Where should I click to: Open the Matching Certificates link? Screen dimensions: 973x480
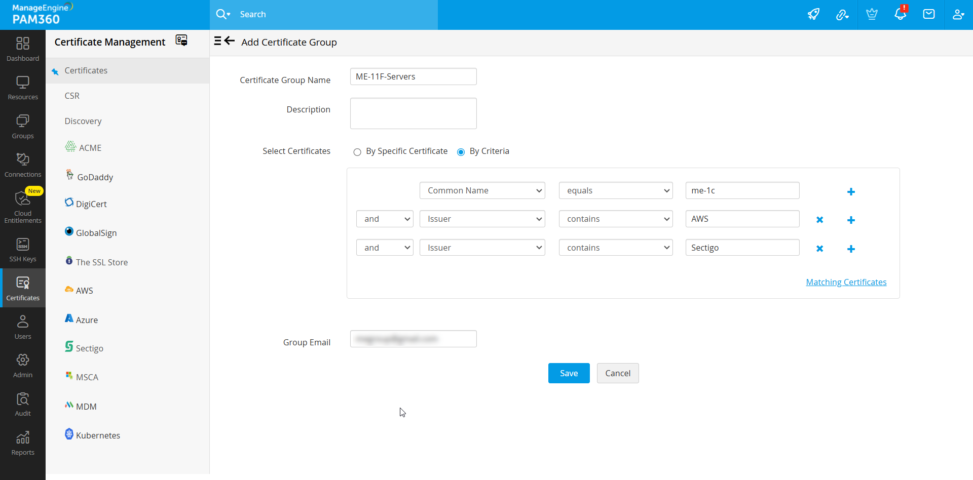846,282
